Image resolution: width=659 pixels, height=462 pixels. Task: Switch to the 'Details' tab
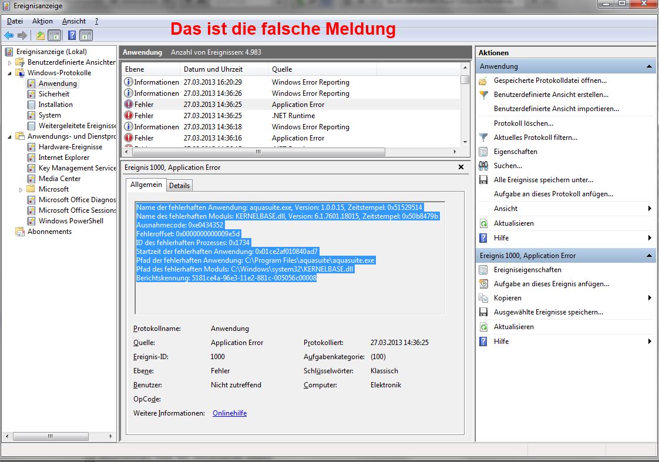(179, 185)
